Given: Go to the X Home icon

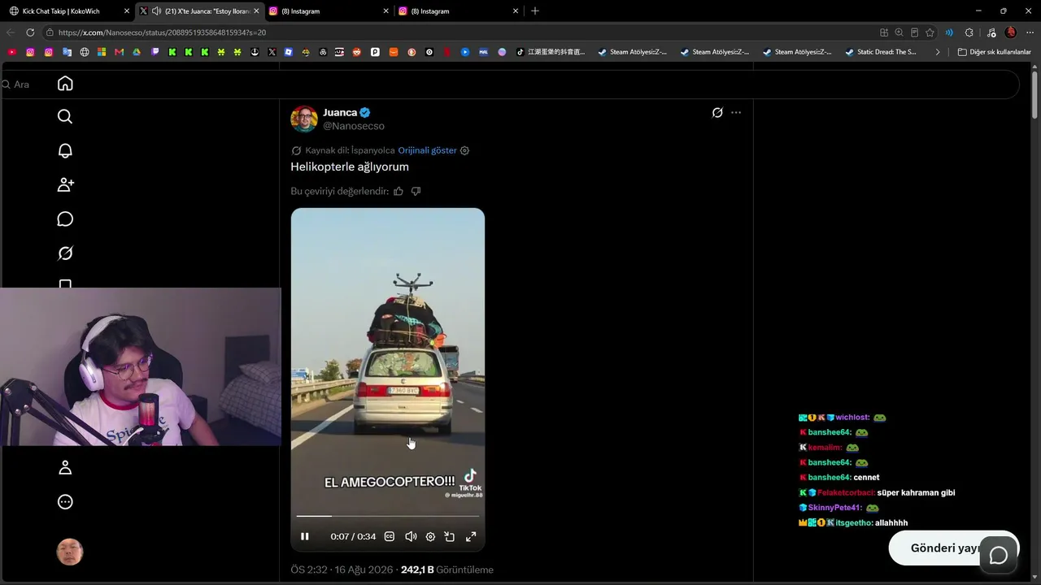Looking at the screenshot, I should (x=65, y=84).
